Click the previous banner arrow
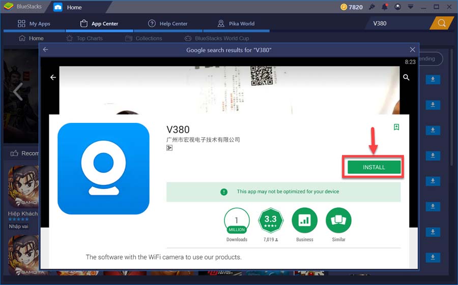Image resolution: width=458 pixels, height=285 pixels. (18, 91)
